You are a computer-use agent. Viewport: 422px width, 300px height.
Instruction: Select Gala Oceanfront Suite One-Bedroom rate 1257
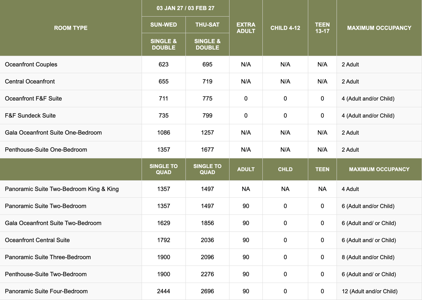[x=207, y=133]
